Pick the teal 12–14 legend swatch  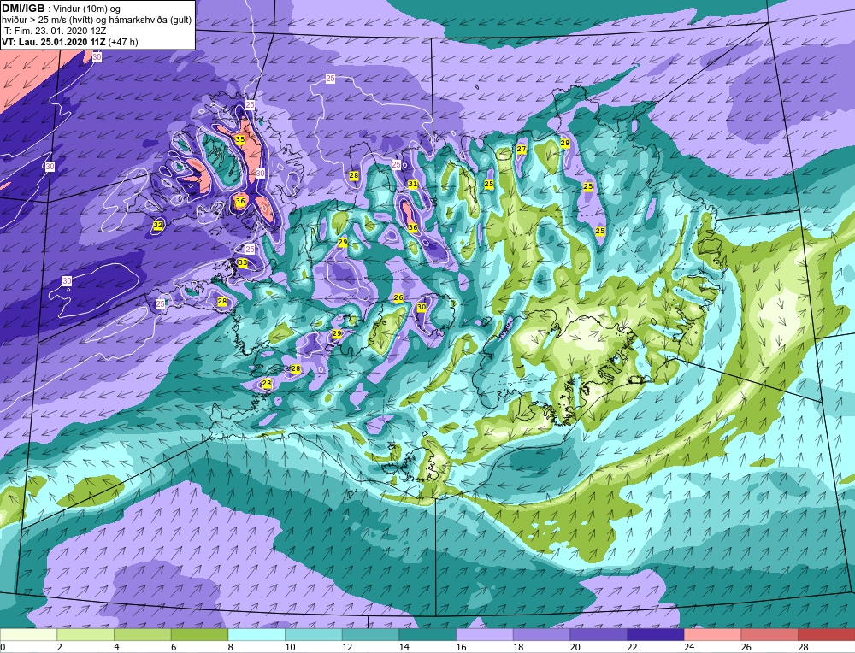click(x=370, y=634)
